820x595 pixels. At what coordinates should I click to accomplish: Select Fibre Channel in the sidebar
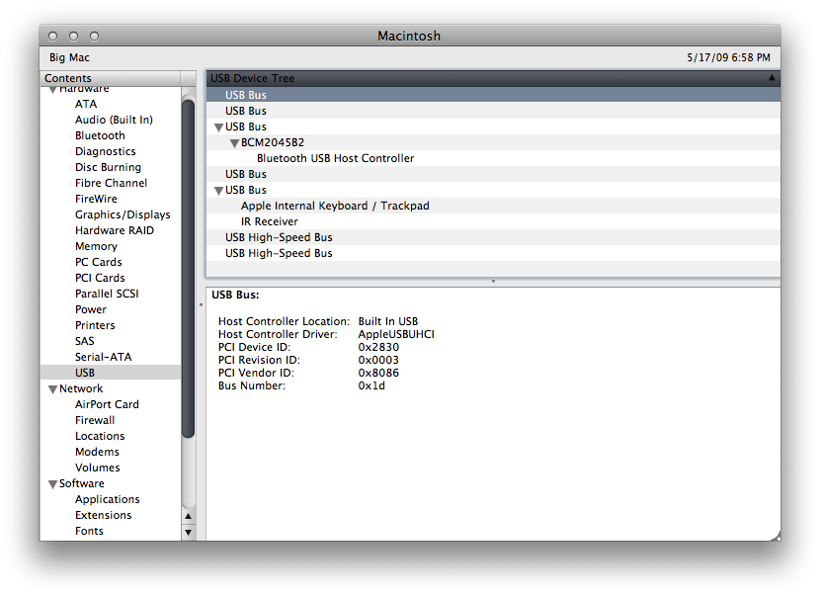[x=111, y=183]
